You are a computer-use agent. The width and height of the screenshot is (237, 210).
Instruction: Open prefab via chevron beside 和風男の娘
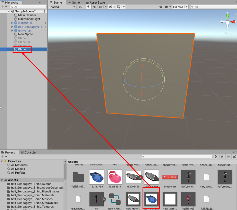point(45,23)
